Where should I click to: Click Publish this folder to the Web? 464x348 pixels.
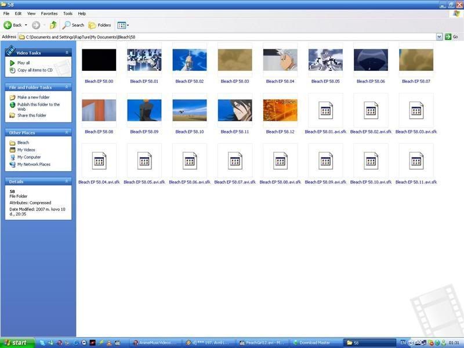coord(35,107)
